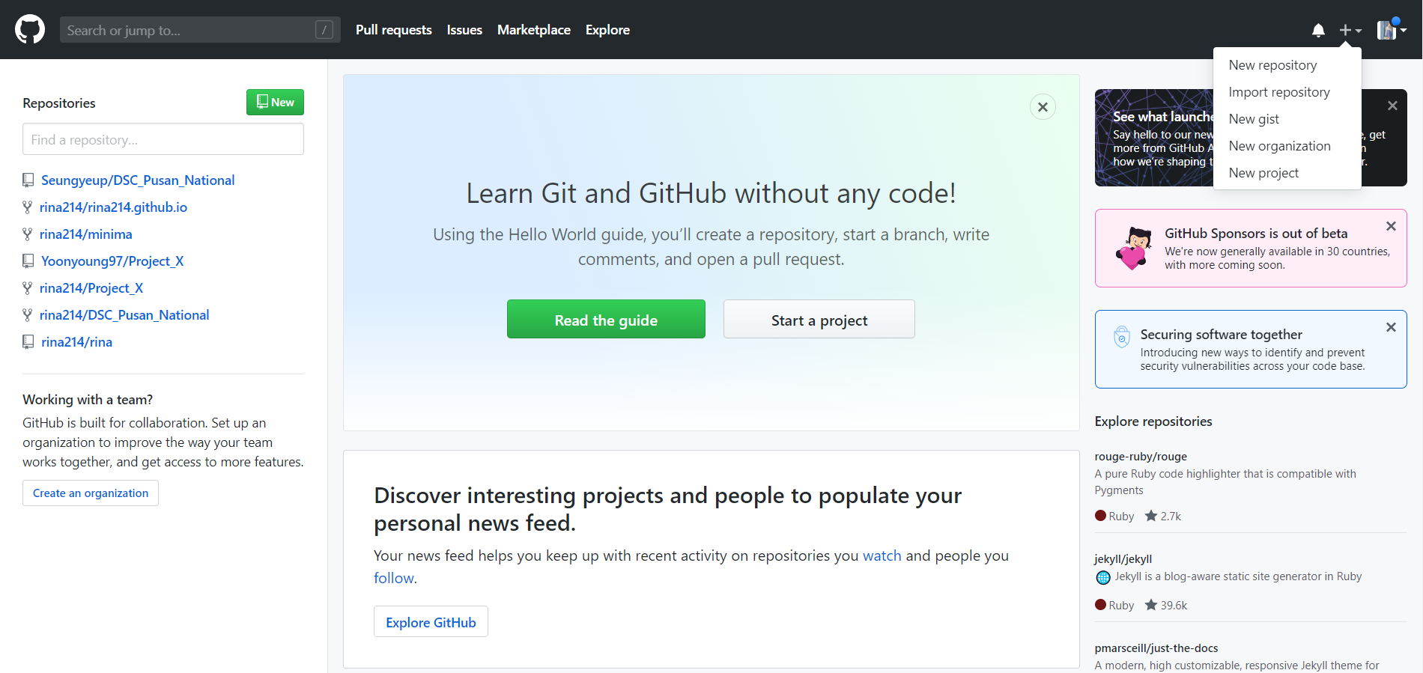Open Pull requests in the top nav

click(x=394, y=30)
